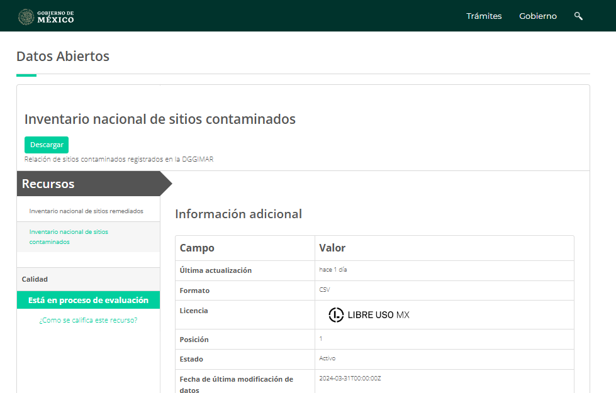Click the hace 1 día value
The height and width of the screenshot is (393, 616).
pyautogui.click(x=332, y=270)
